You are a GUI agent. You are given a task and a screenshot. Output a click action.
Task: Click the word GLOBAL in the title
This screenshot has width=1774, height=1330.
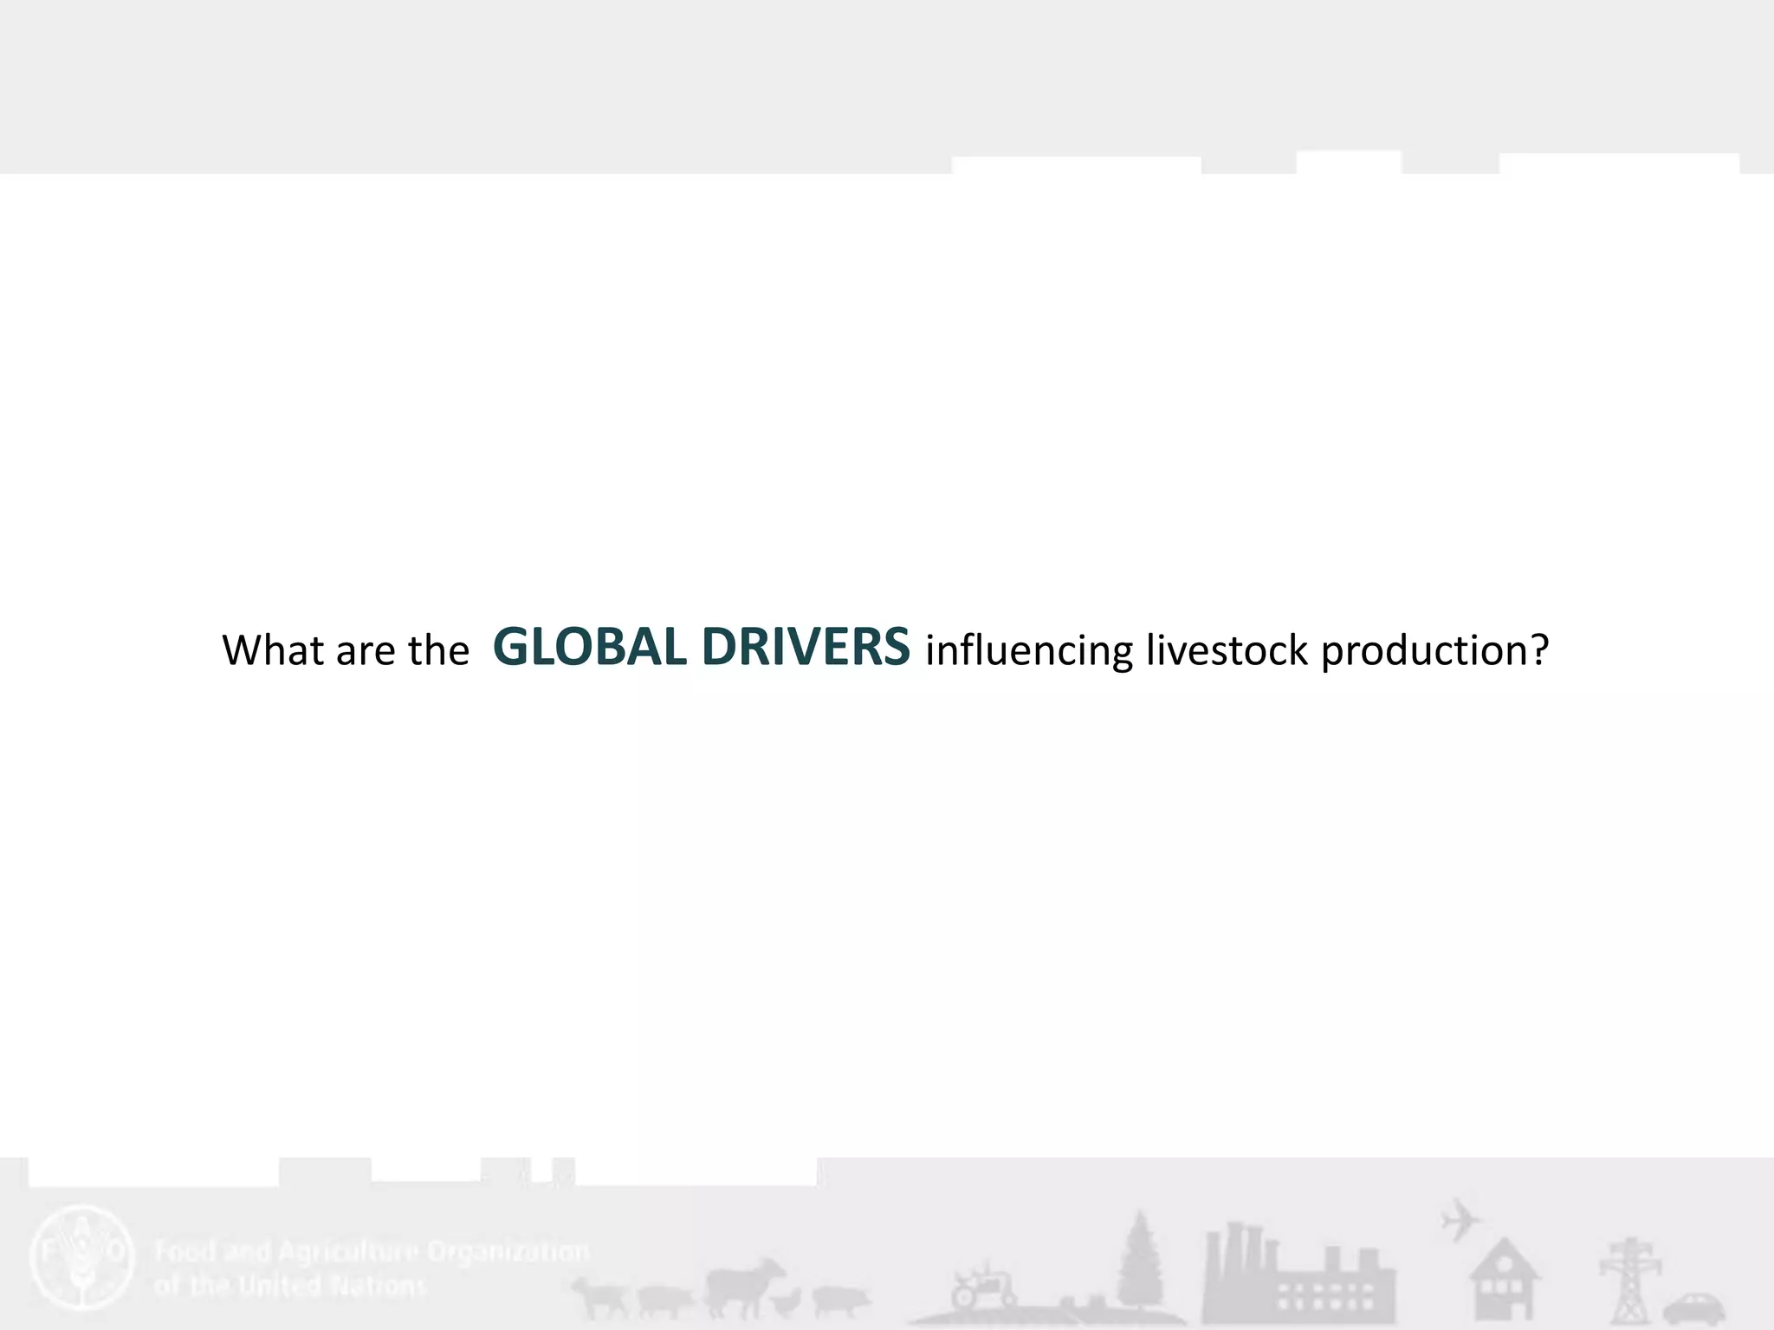(x=589, y=647)
